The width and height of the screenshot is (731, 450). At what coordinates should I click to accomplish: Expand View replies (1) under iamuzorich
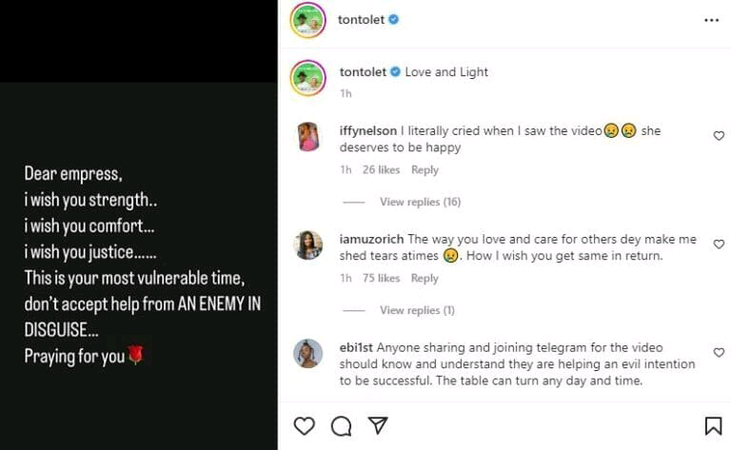click(x=417, y=310)
